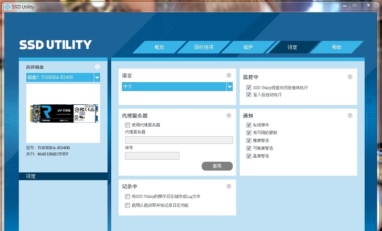The image size is (382, 231).
Task: Enable saving operation log to Log file
Action: tap(128, 196)
